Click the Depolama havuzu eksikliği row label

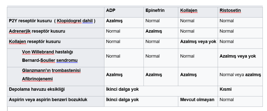(37, 89)
